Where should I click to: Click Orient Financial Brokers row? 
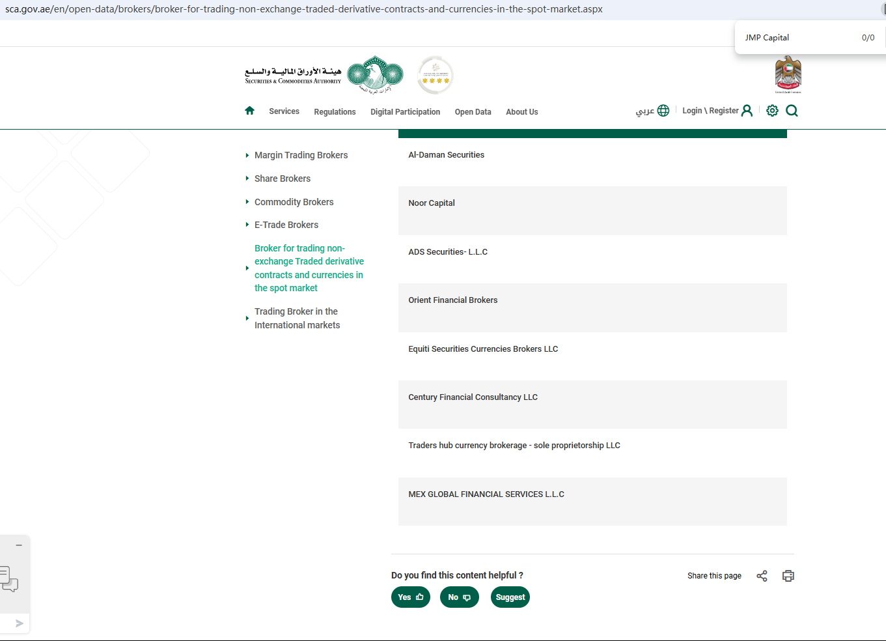point(592,308)
